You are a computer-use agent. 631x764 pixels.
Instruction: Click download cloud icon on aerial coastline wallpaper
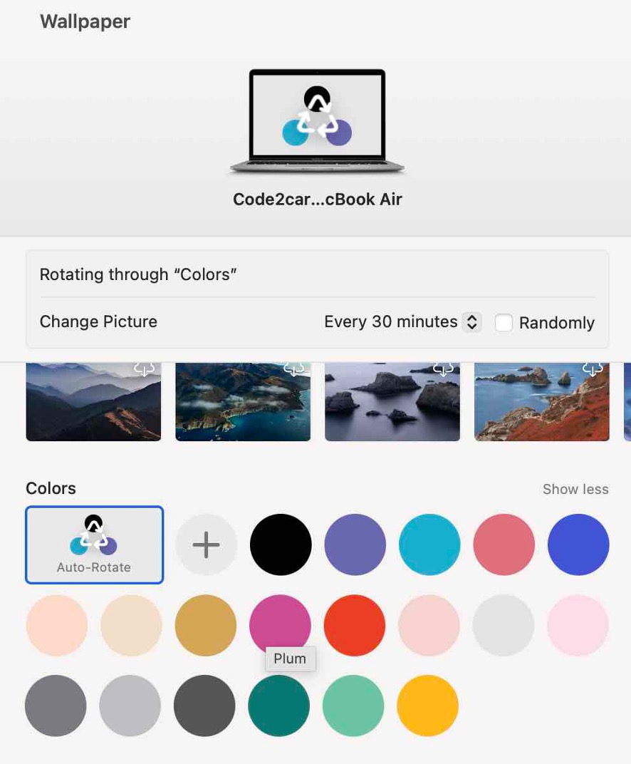pos(293,369)
